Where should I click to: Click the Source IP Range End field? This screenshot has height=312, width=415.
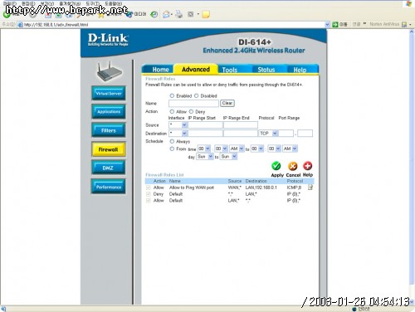[241, 125]
